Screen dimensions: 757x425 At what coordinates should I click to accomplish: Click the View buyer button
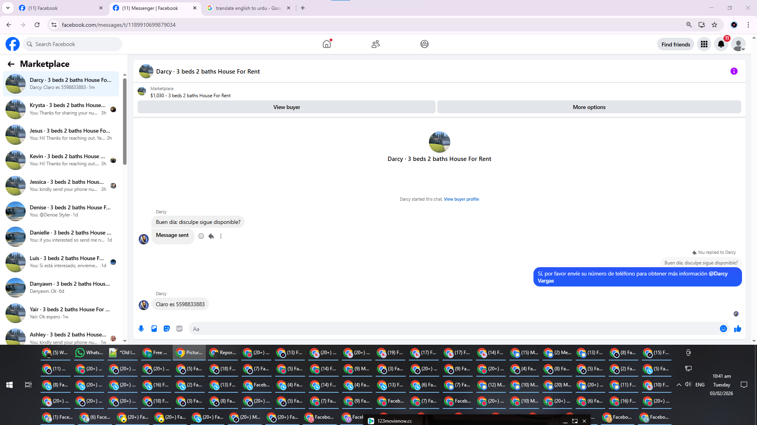tap(286, 107)
